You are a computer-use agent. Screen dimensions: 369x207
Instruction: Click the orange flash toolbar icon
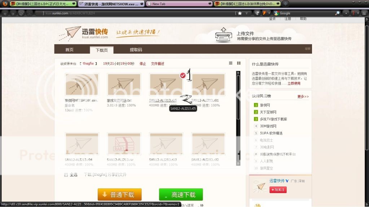tap(264, 13)
